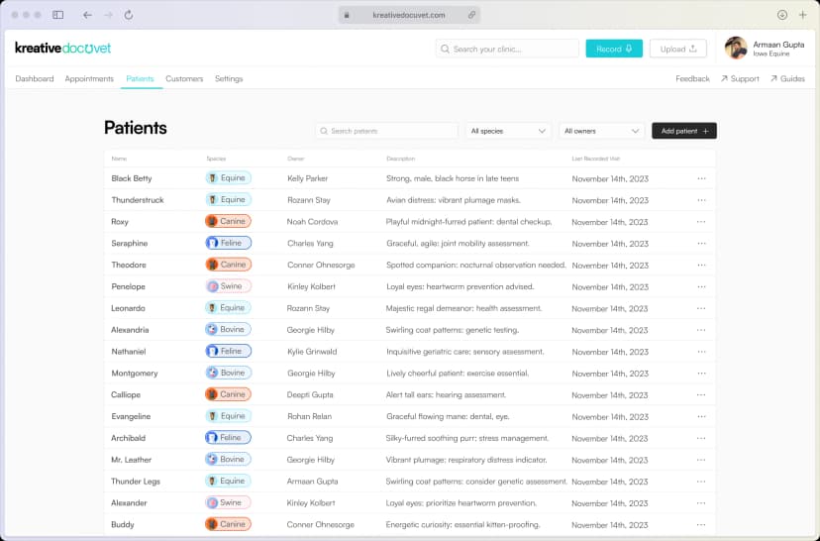
Task: Click the Record button
Action: (614, 49)
